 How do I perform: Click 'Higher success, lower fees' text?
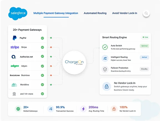121,60
